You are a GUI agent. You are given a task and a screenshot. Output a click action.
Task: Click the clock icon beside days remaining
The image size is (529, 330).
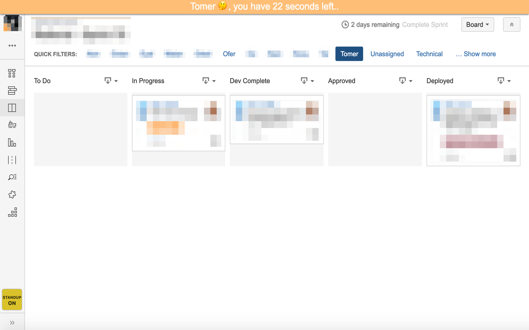click(x=345, y=25)
